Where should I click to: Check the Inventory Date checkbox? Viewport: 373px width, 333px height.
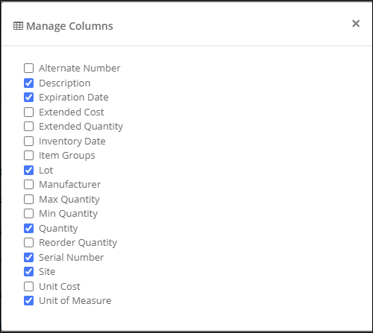[29, 141]
